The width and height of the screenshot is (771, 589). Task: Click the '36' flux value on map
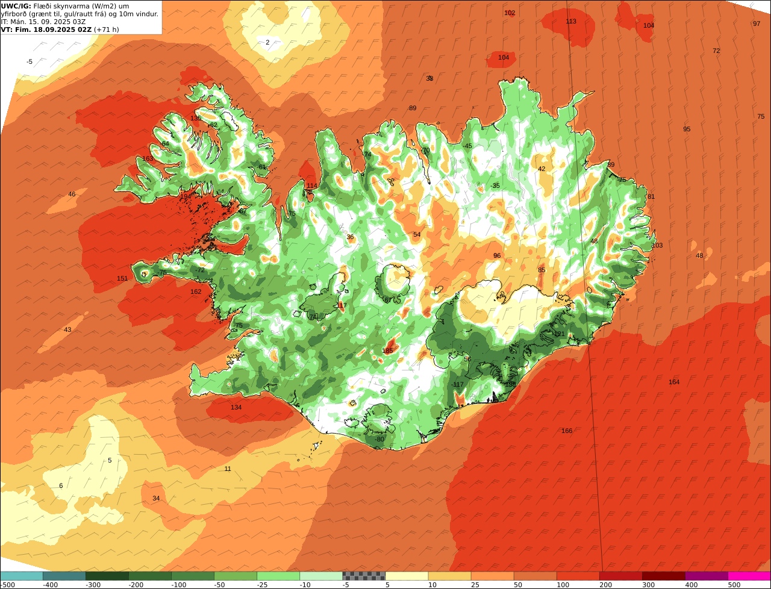point(350,237)
